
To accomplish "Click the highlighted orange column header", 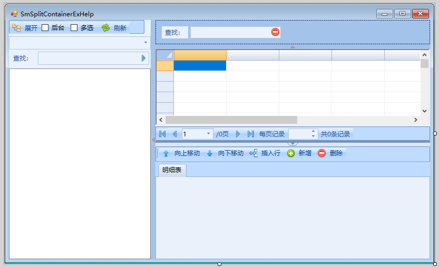I will 200,55.
